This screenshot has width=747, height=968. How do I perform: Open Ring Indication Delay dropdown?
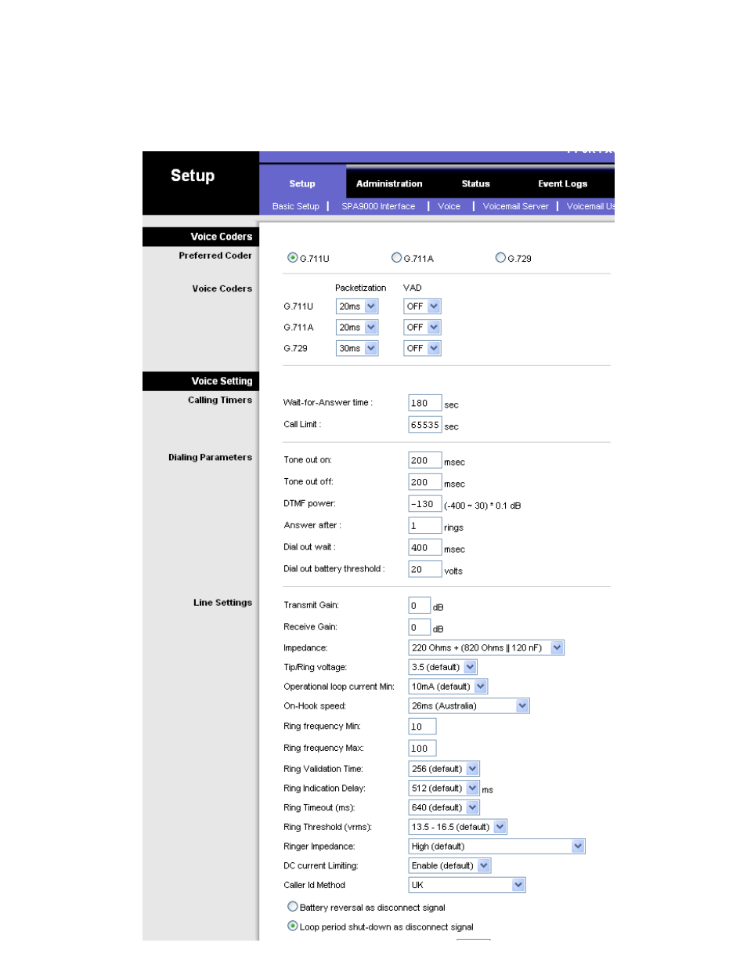click(444, 789)
